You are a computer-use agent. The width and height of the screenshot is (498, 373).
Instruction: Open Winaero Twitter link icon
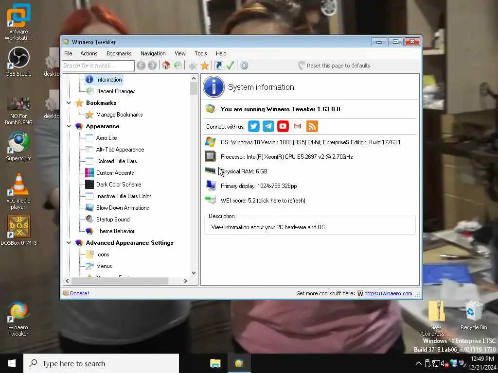point(253,126)
